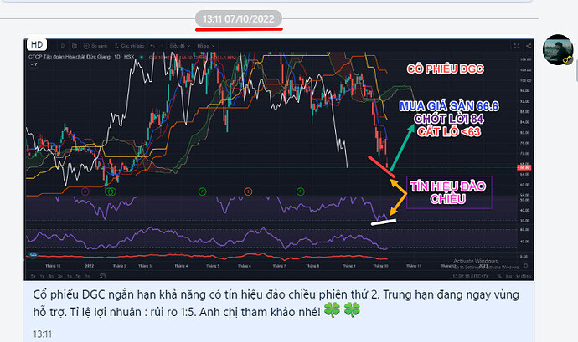The image size is (578, 342).
Task: Open the DGC stock chart image
Action: pos(279,160)
